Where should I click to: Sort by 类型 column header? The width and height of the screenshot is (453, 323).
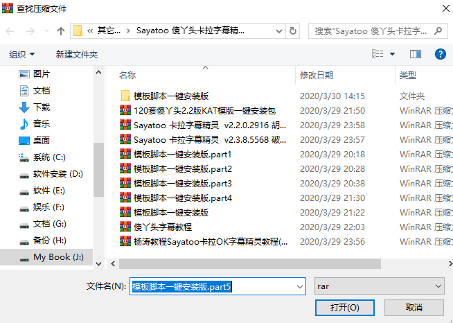(x=408, y=76)
